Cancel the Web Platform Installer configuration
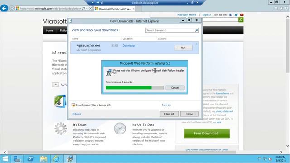This screenshot has height=163, width=290. pyautogui.click(x=175, y=88)
